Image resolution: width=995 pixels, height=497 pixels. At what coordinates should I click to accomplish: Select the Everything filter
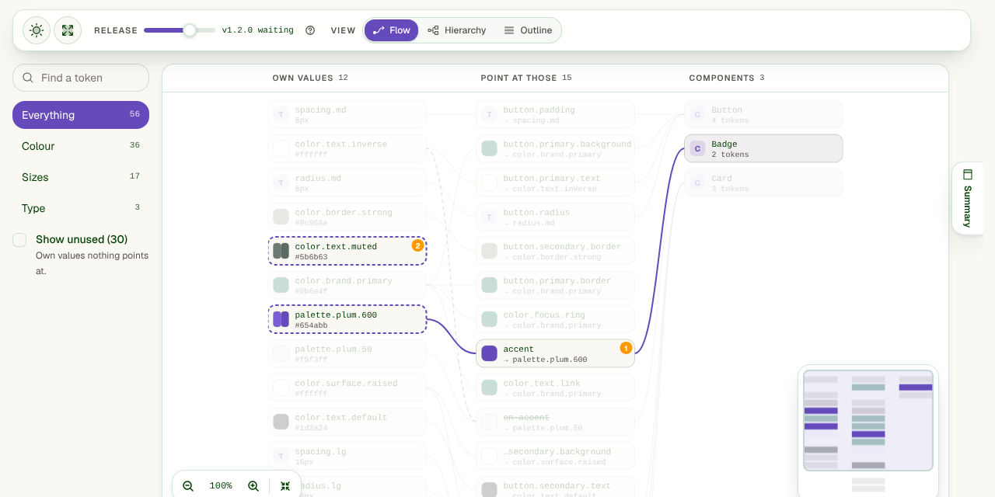pyautogui.click(x=81, y=115)
